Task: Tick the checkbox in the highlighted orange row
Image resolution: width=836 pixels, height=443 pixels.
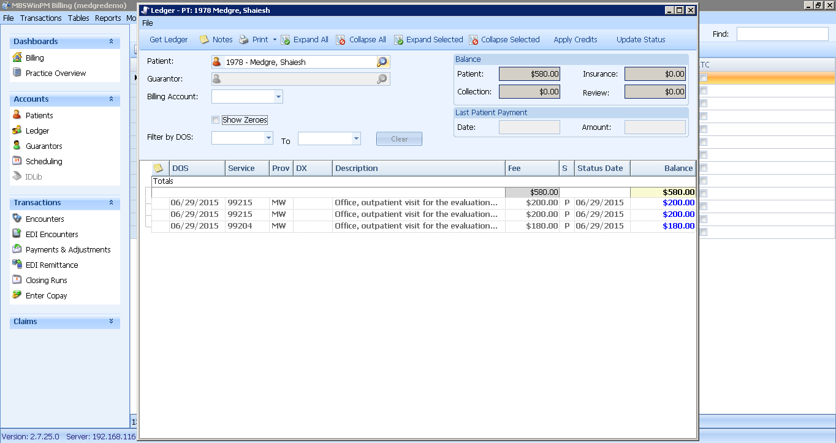Action: pos(704,78)
